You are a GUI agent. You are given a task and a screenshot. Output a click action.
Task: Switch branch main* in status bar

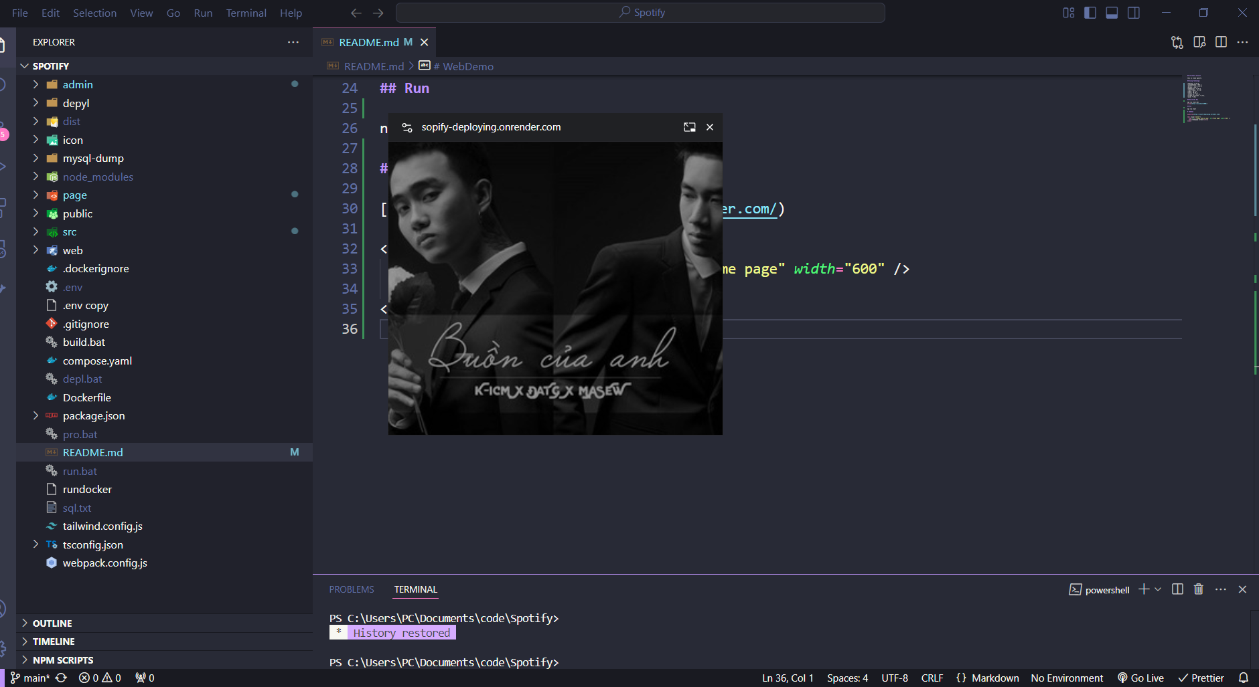coord(30,678)
